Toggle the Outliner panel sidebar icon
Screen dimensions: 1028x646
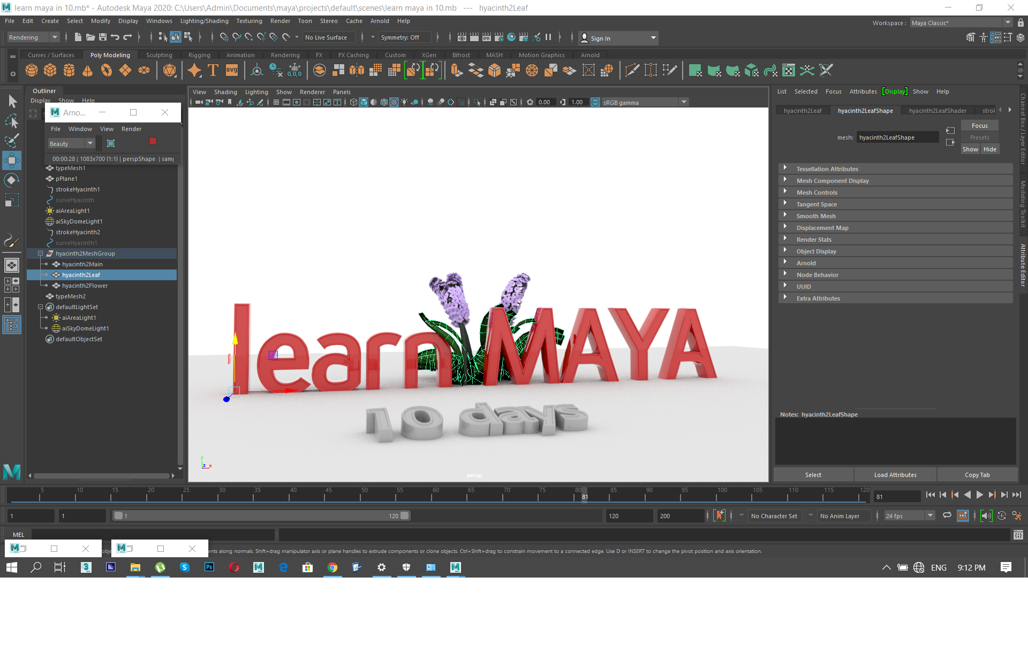coord(12,325)
